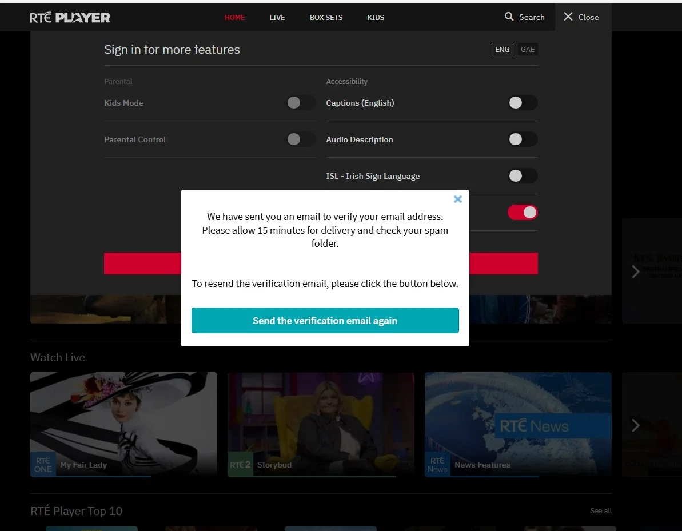Open RTÉ News Features live thumbnail

[x=518, y=424]
